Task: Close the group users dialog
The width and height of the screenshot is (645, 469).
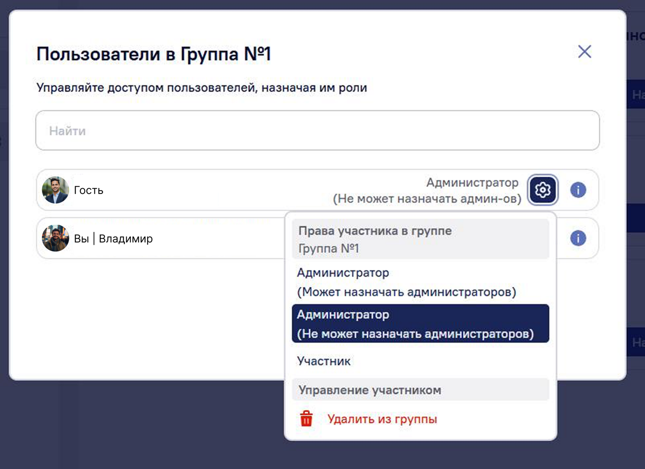Action: (584, 51)
